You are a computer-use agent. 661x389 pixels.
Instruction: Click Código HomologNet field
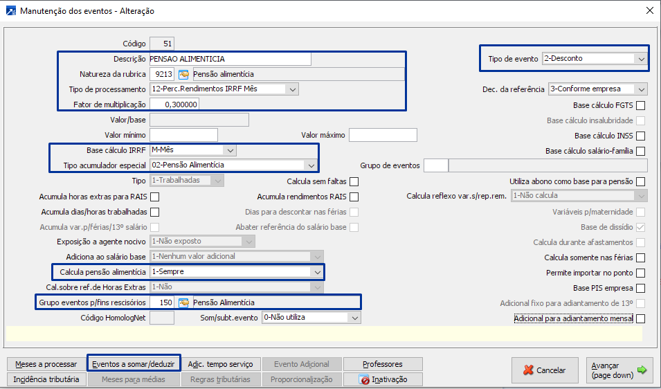[x=162, y=318]
